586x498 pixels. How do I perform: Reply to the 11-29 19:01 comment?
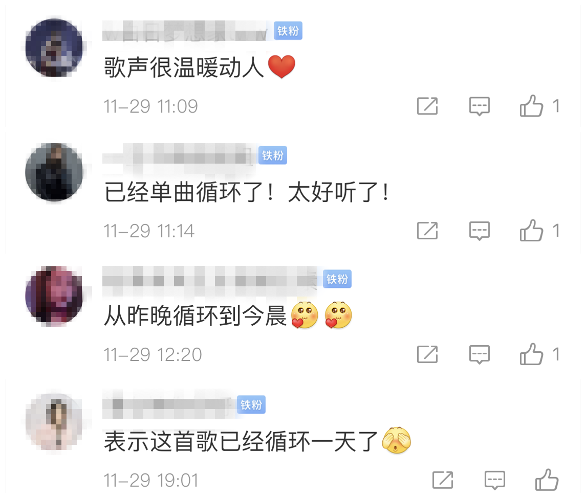(x=494, y=480)
